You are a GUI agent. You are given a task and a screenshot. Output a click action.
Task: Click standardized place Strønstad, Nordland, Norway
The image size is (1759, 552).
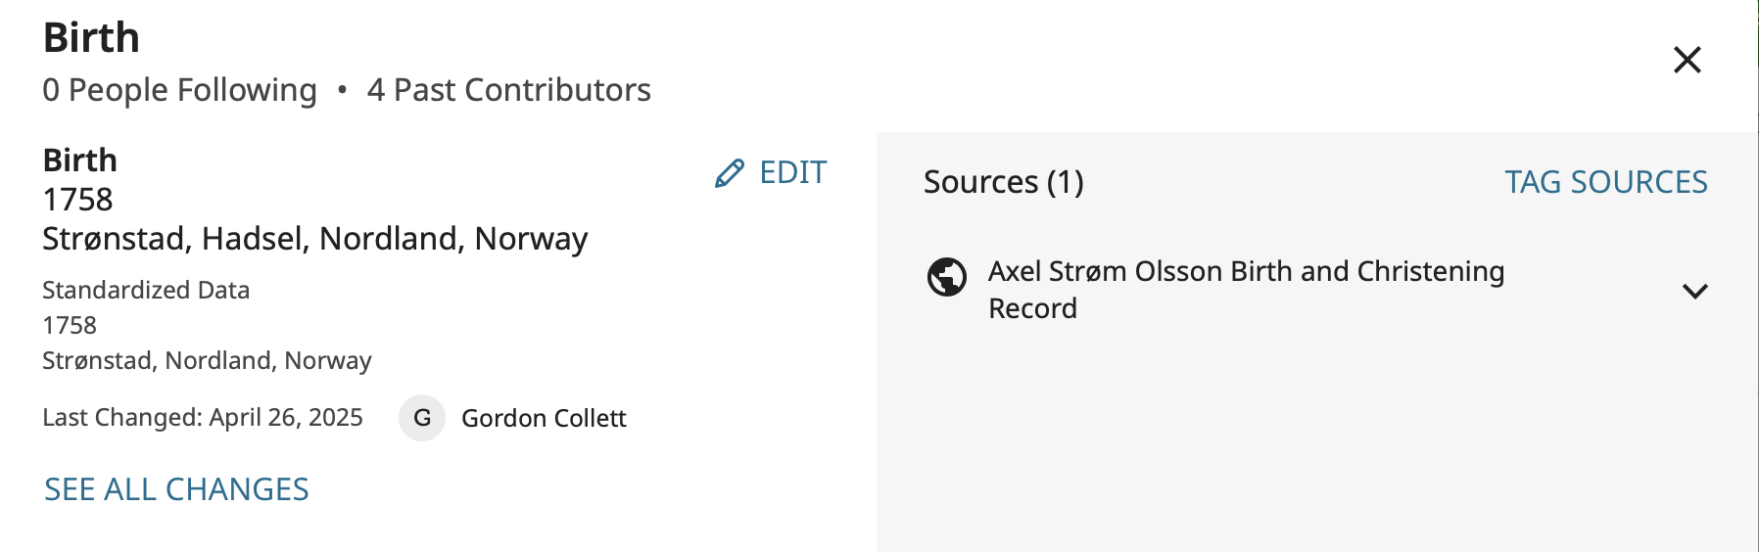point(207,360)
